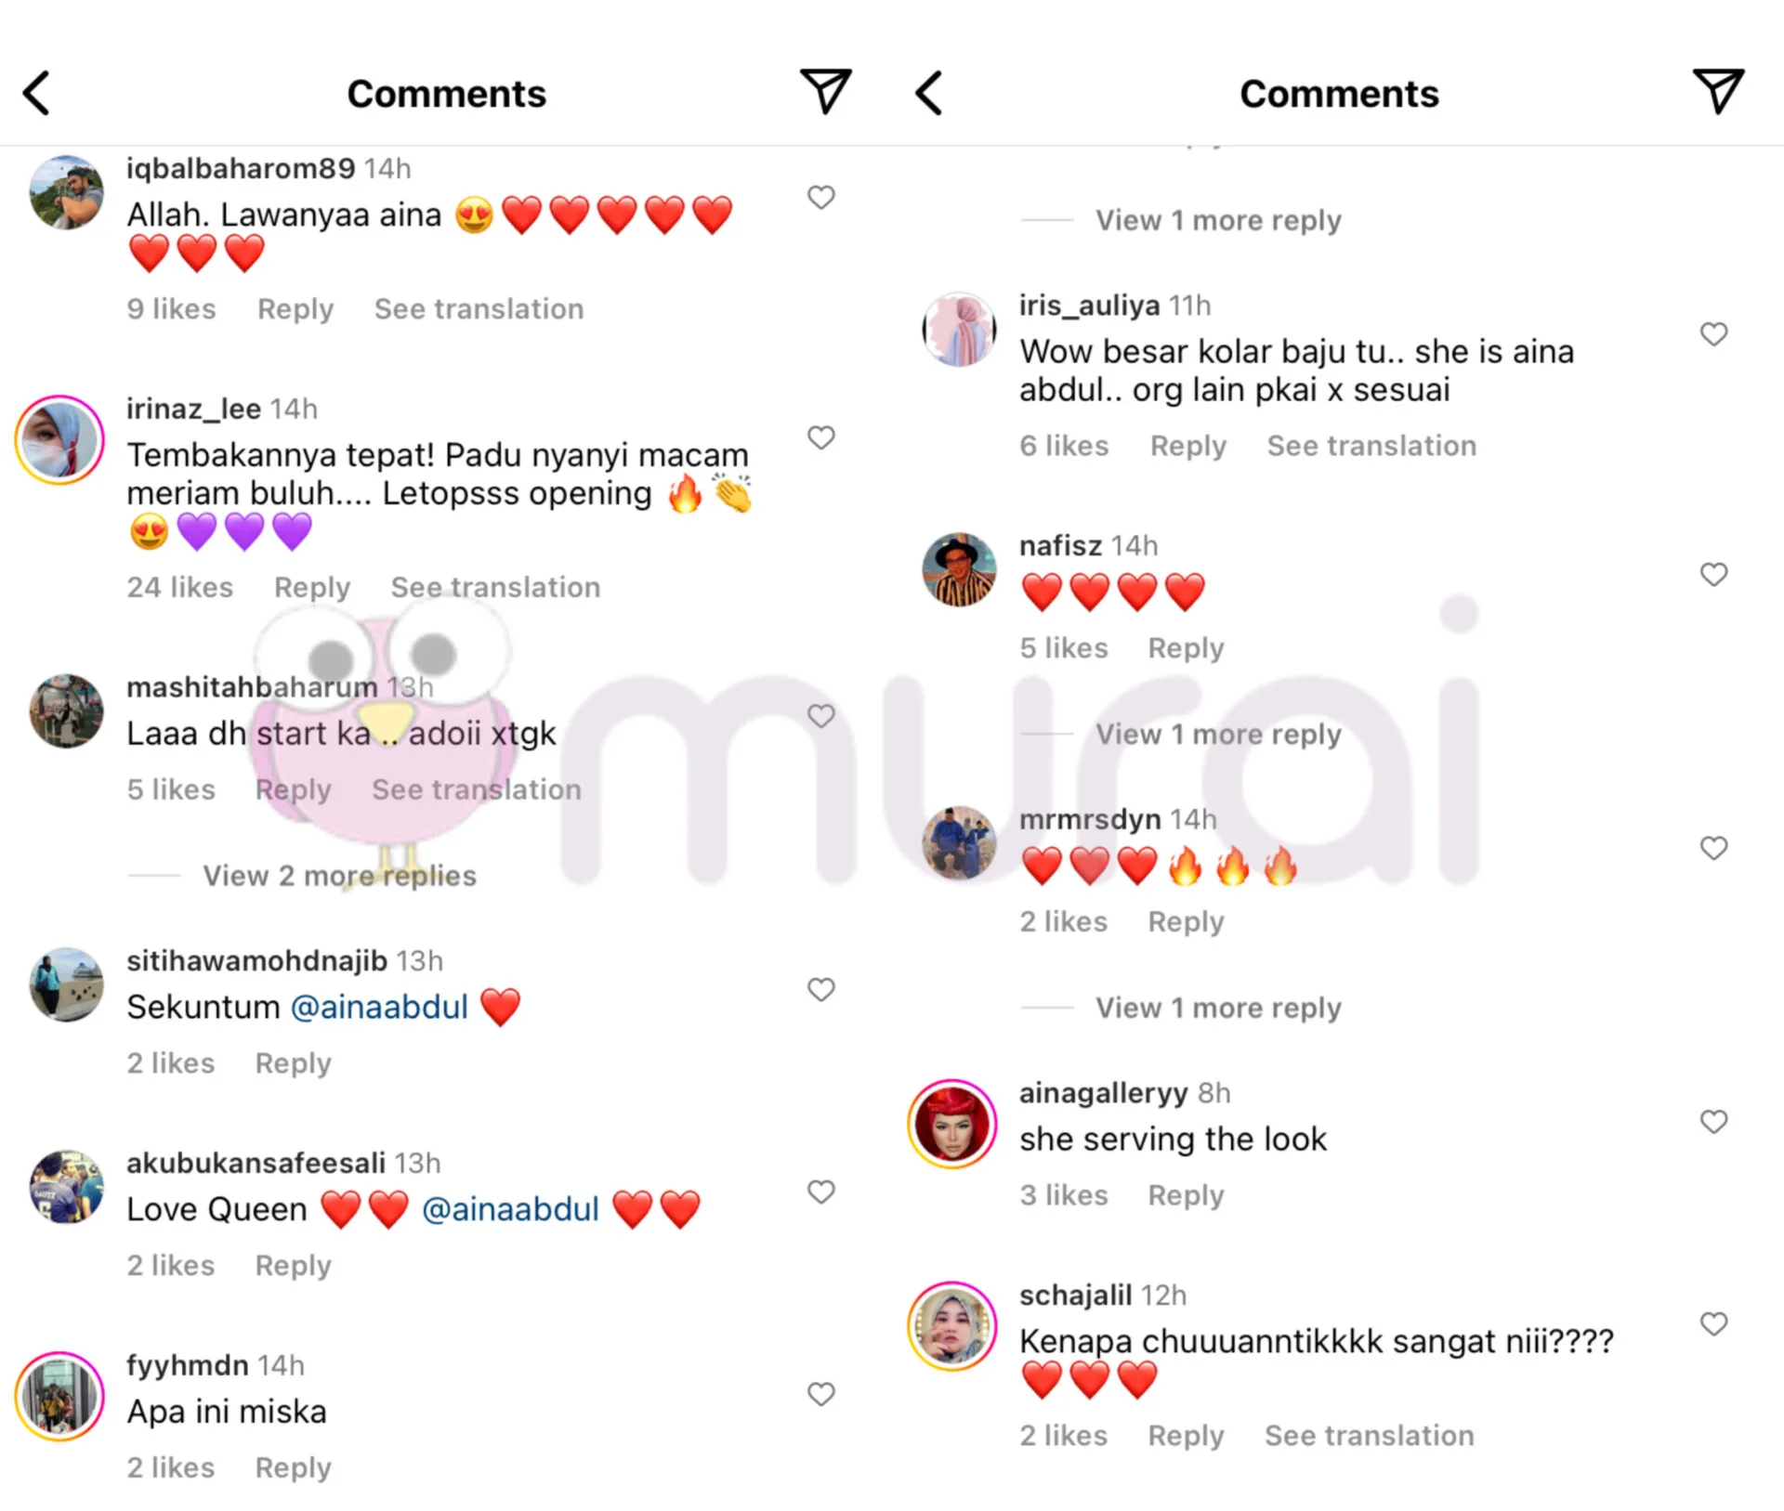Go back from right Comments screen
The width and height of the screenshot is (1784, 1511).
(x=929, y=93)
